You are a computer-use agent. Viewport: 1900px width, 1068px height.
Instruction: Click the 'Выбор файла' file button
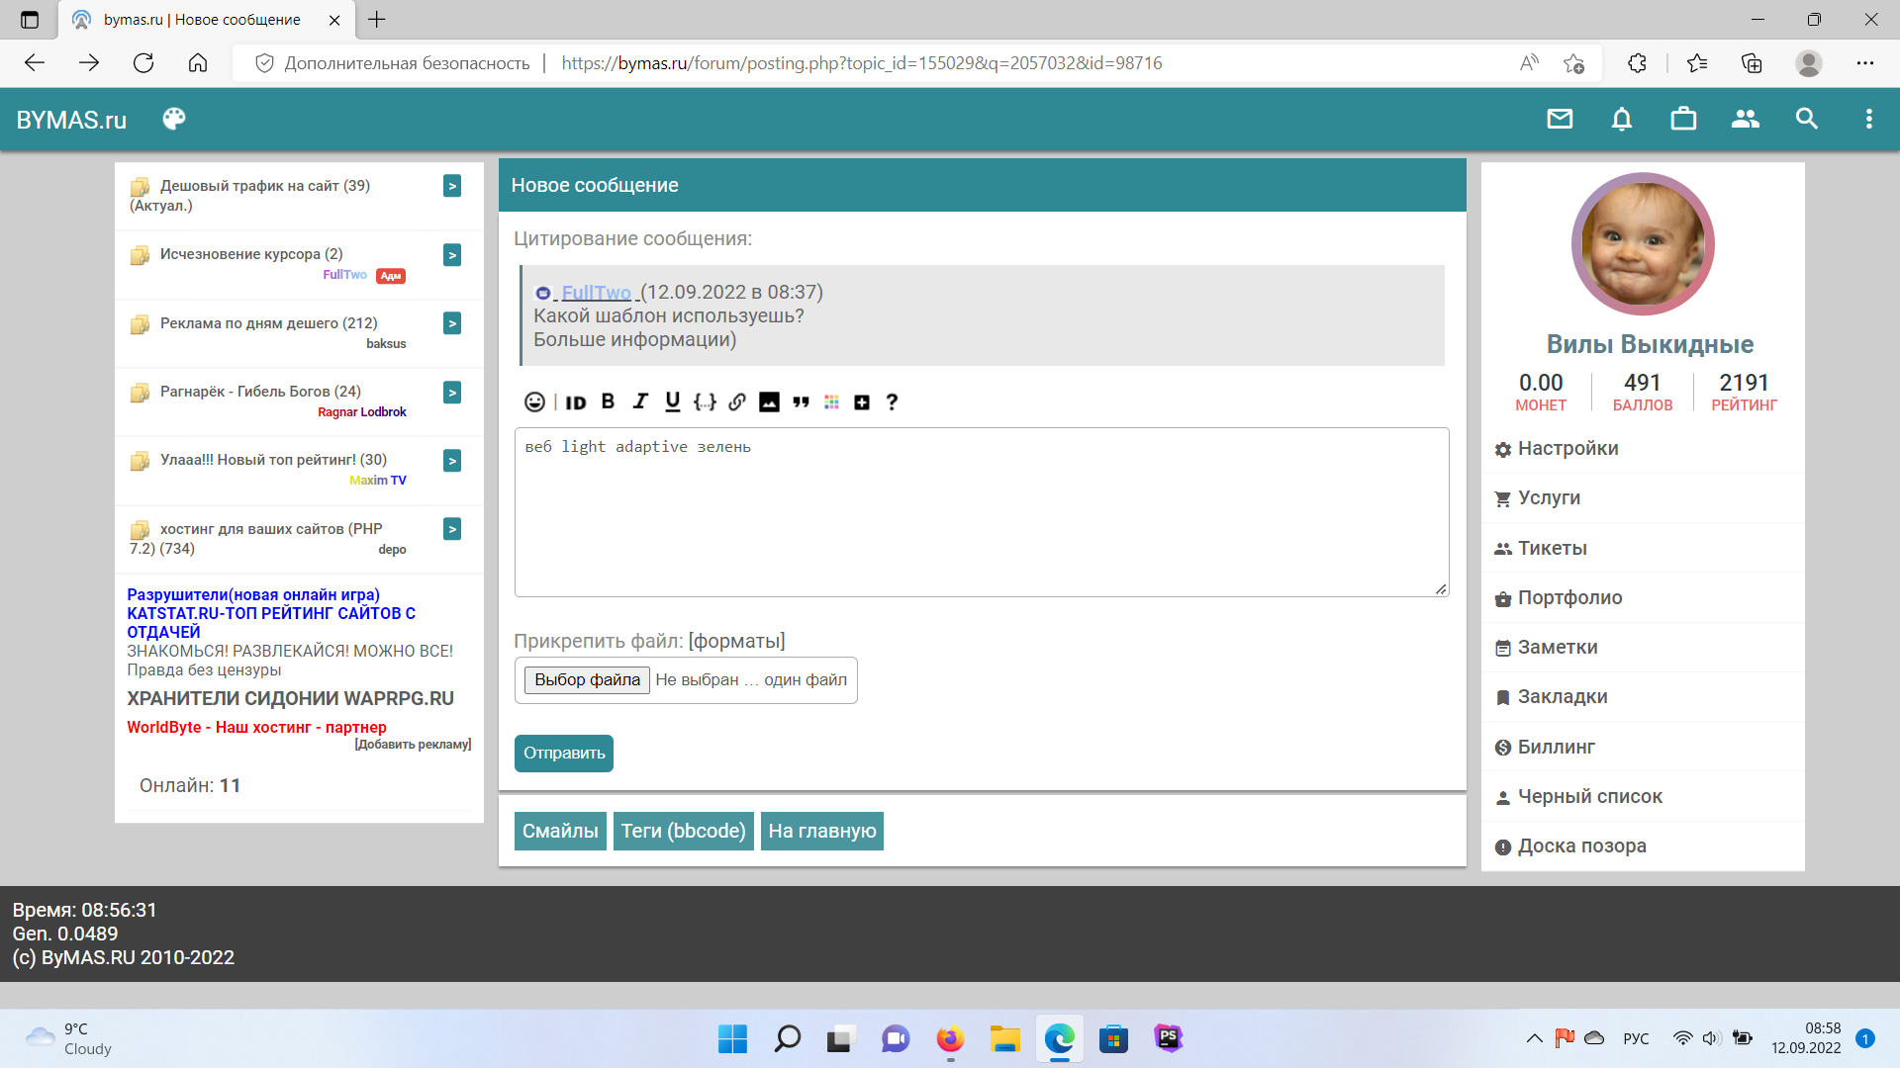click(x=587, y=679)
